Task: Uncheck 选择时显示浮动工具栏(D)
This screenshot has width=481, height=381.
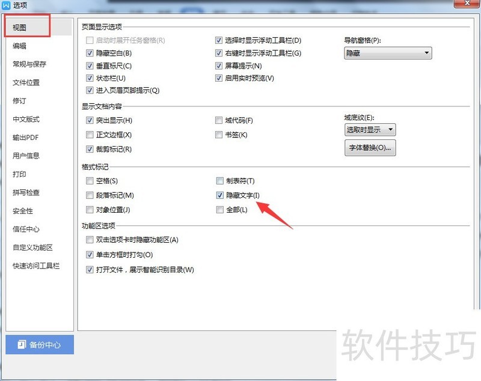Action: [x=219, y=40]
